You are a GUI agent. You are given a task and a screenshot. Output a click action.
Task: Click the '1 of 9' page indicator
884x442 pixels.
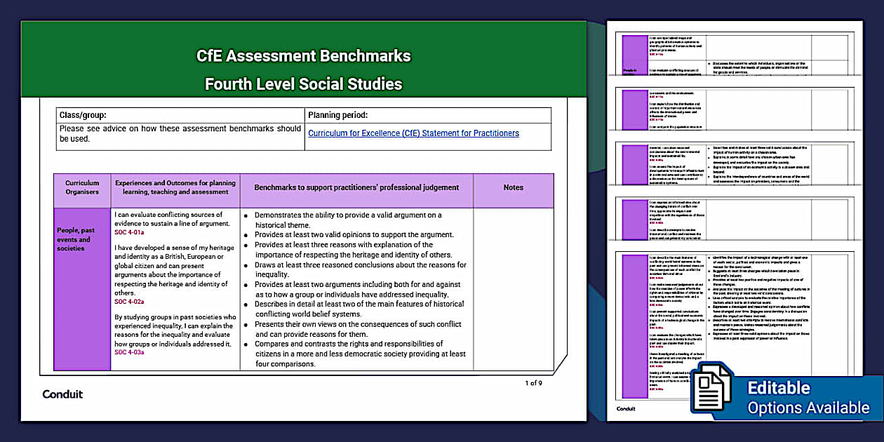[x=533, y=383]
